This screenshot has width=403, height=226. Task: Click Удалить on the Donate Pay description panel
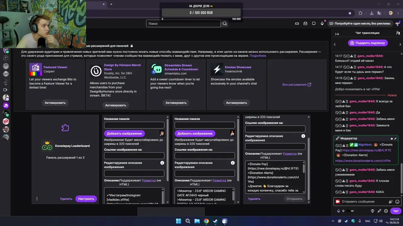[x=254, y=199]
